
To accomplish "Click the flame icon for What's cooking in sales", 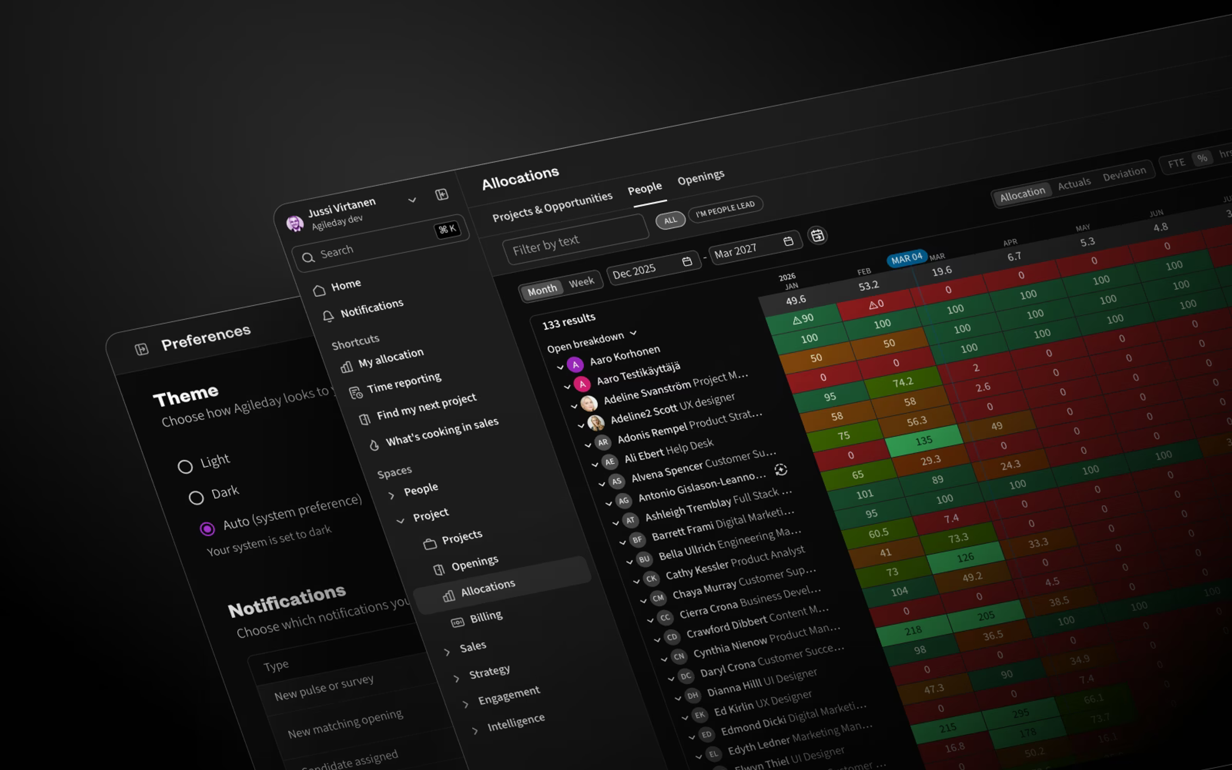I will [x=374, y=445].
